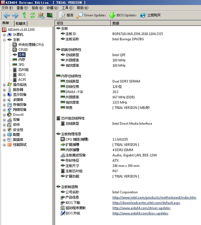This screenshot has height=225, width=201.
Task: Select the 主板名称 row
Action: click(x=128, y=39)
